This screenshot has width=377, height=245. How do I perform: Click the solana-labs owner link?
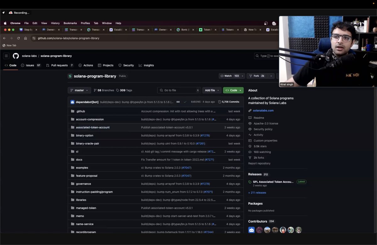(29, 56)
